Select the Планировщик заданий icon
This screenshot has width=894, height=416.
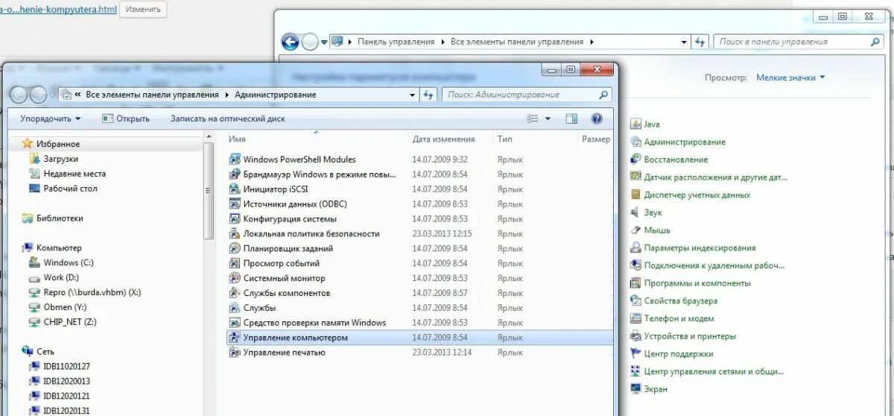coord(235,249)
